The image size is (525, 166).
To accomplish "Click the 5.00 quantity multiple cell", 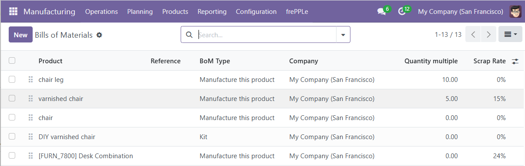I will point(452,99).
